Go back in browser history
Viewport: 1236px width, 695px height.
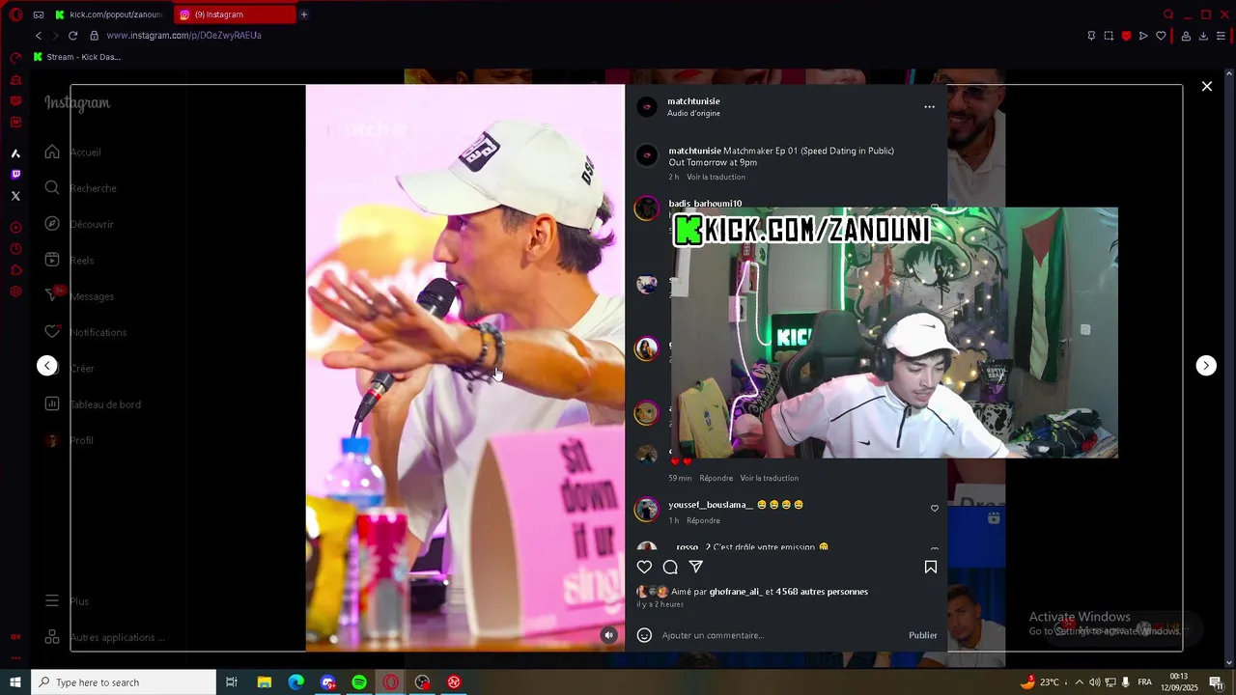click(x=39, y=36)
